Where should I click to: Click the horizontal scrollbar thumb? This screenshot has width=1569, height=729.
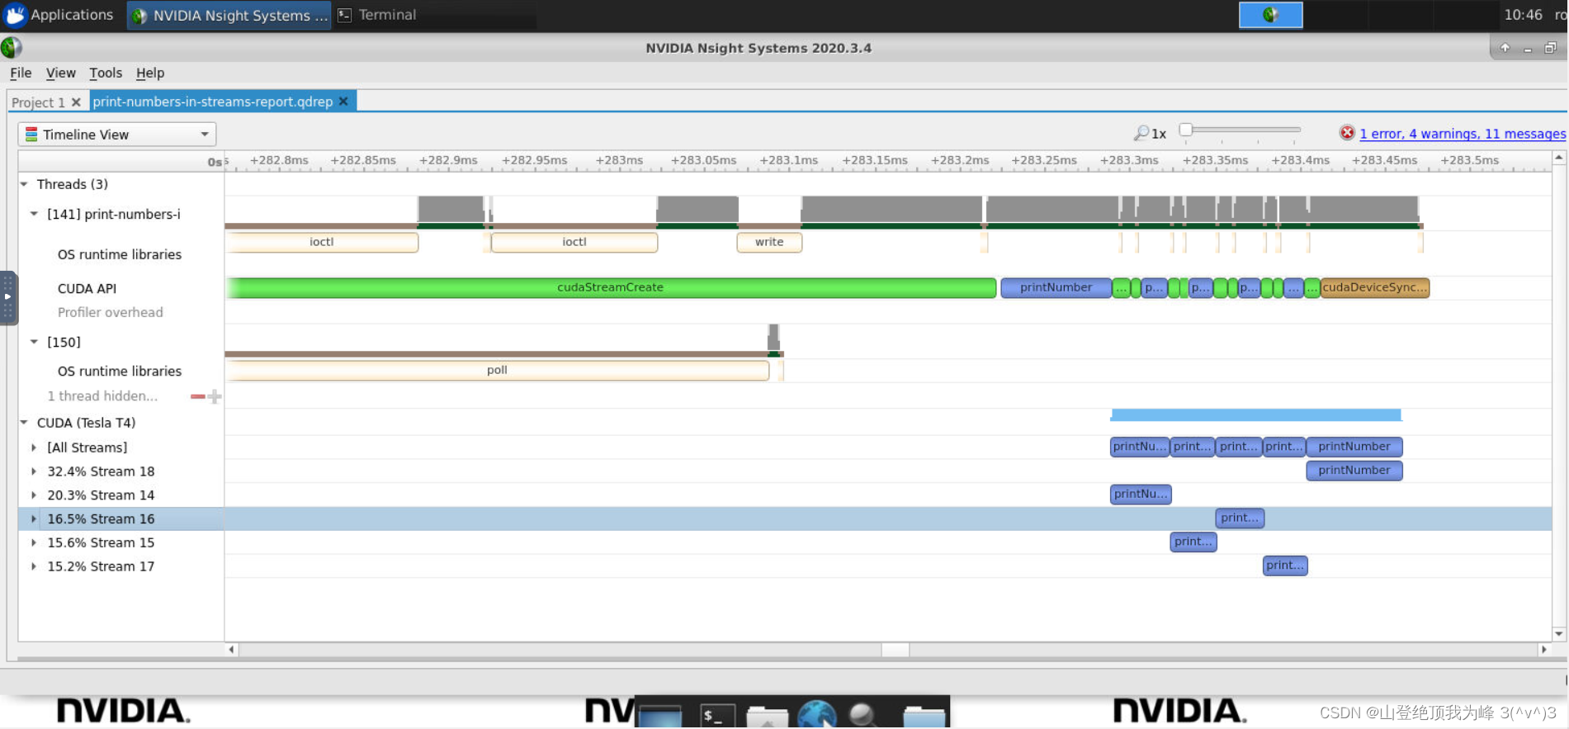895,650
